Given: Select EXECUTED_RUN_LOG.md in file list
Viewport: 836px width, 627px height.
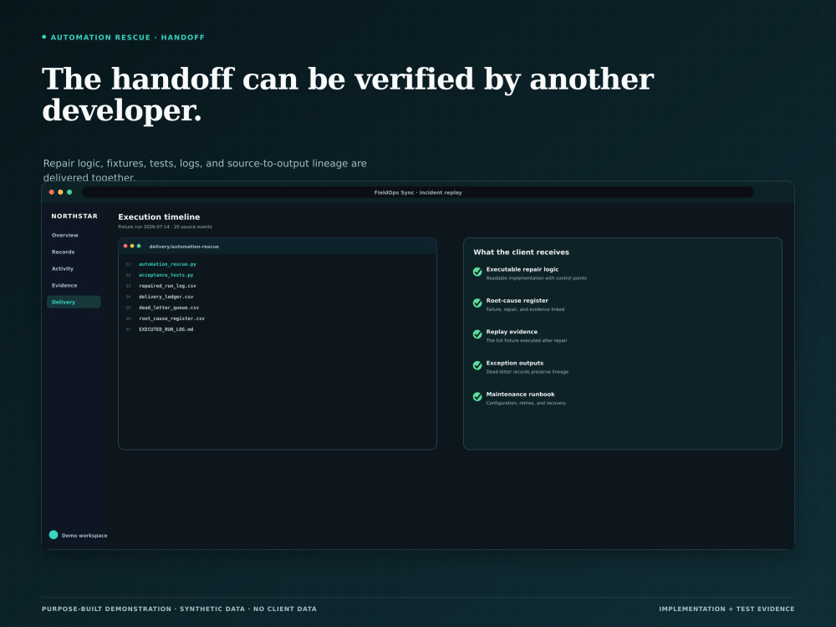Looking at the screenshot, I should 166,329.
